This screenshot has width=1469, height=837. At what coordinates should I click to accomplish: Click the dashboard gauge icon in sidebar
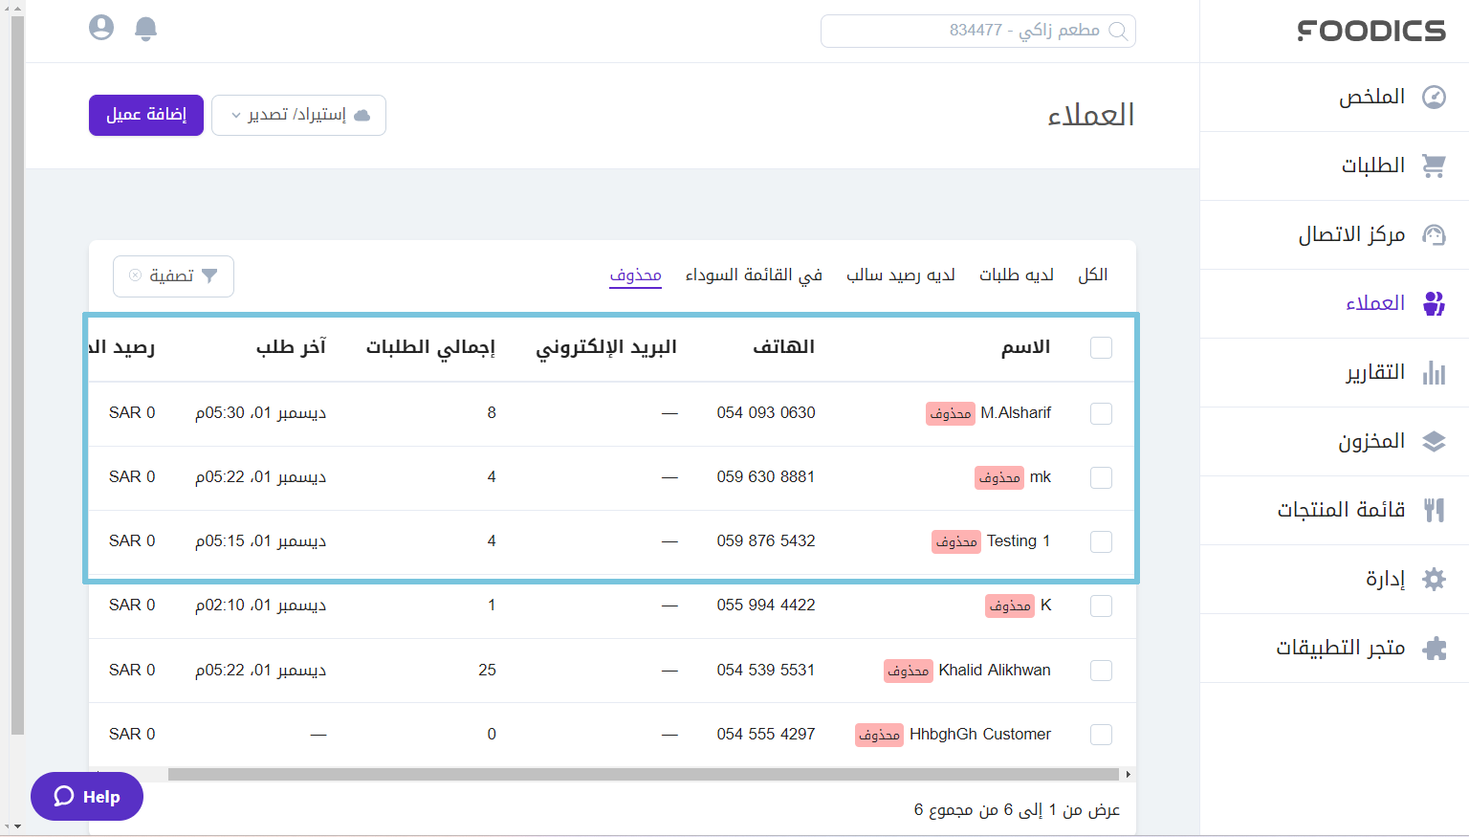[1434, 97]
